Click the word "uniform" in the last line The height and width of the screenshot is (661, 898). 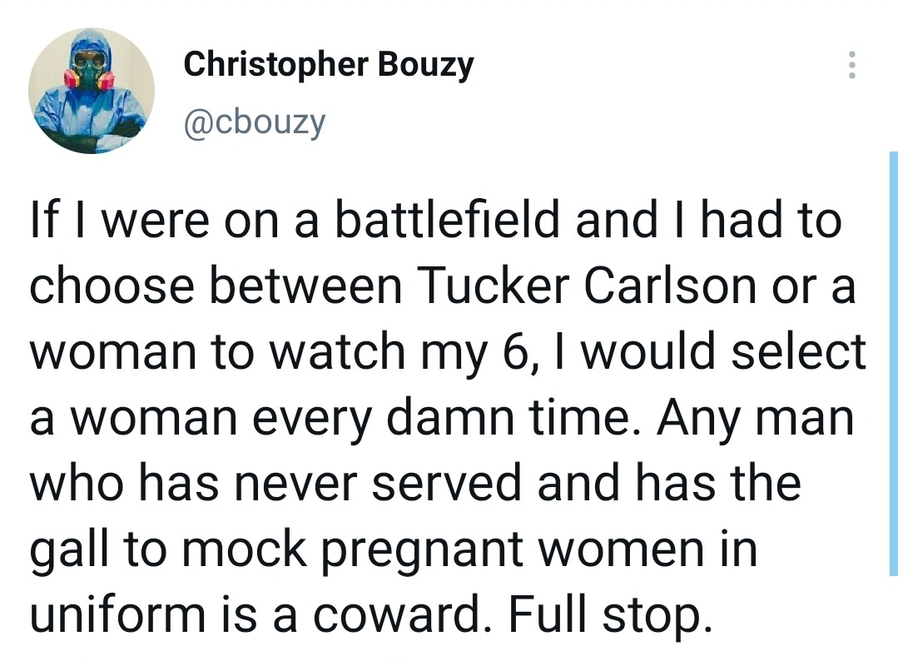pos(117,615)
